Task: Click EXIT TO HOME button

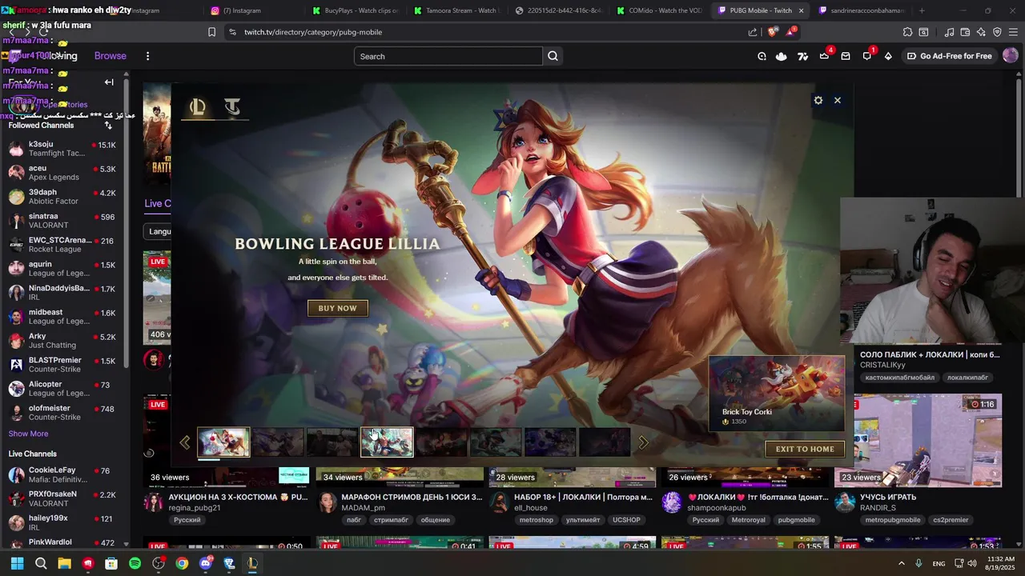Action: tap(805, 449)
